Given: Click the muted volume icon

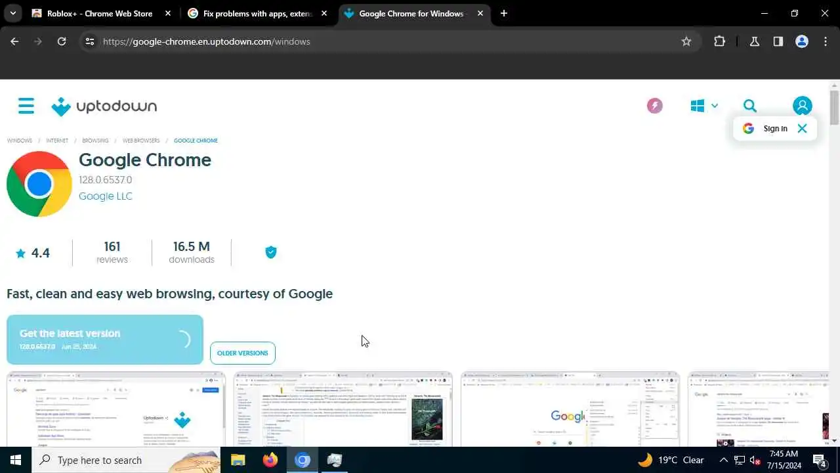Looking at the screenshot, I should [755, 460].
